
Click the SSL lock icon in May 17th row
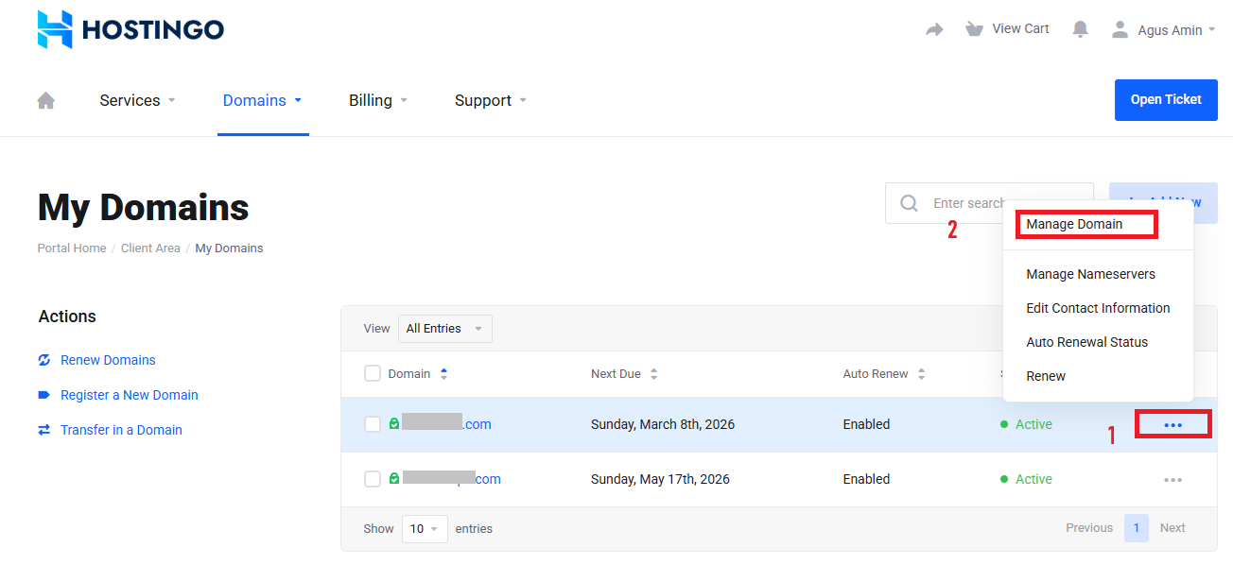coord(394,479)
